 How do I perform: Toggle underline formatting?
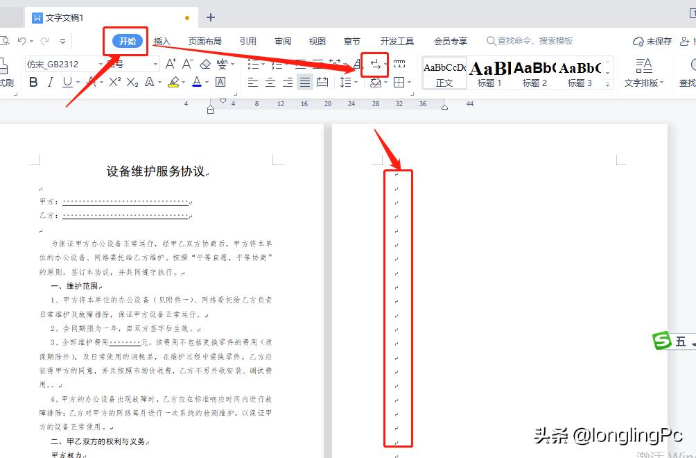point(68,80)
